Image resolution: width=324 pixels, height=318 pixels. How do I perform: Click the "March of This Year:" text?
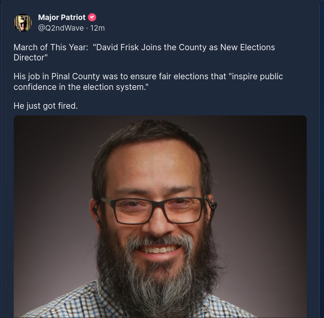pyautogui.click(x=51, y=48)
